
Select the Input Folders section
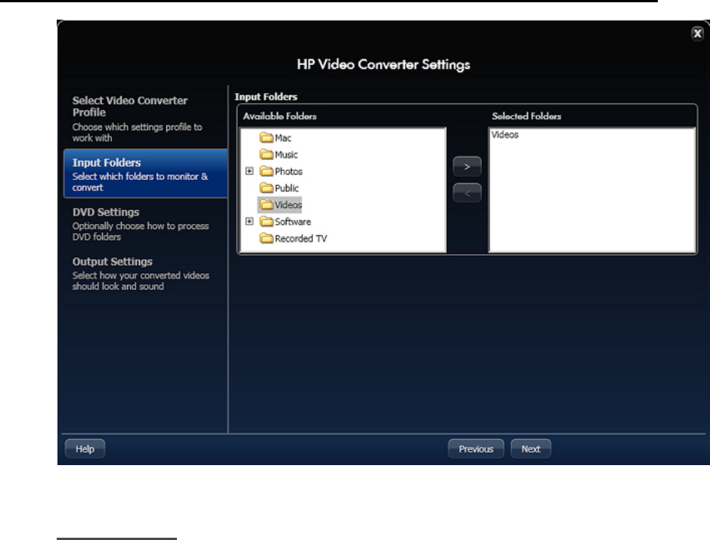145,174
